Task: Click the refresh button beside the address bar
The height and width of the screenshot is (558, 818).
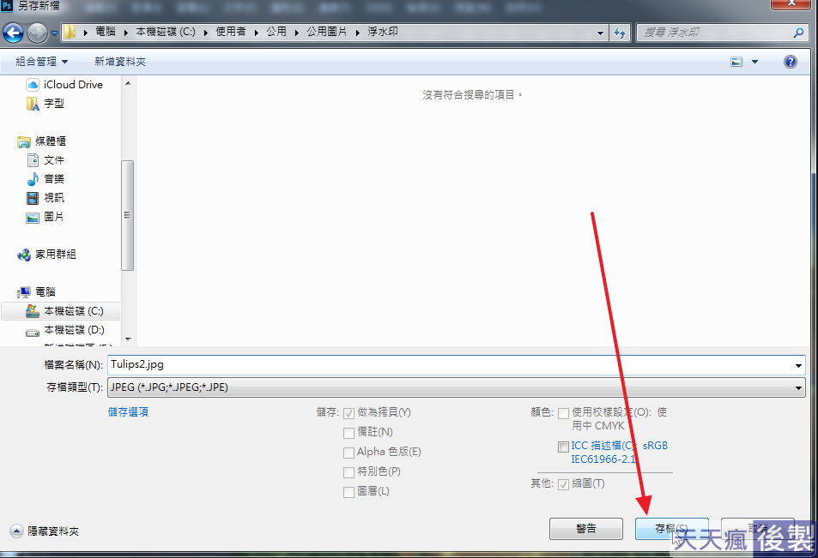Action: (619, 33)
